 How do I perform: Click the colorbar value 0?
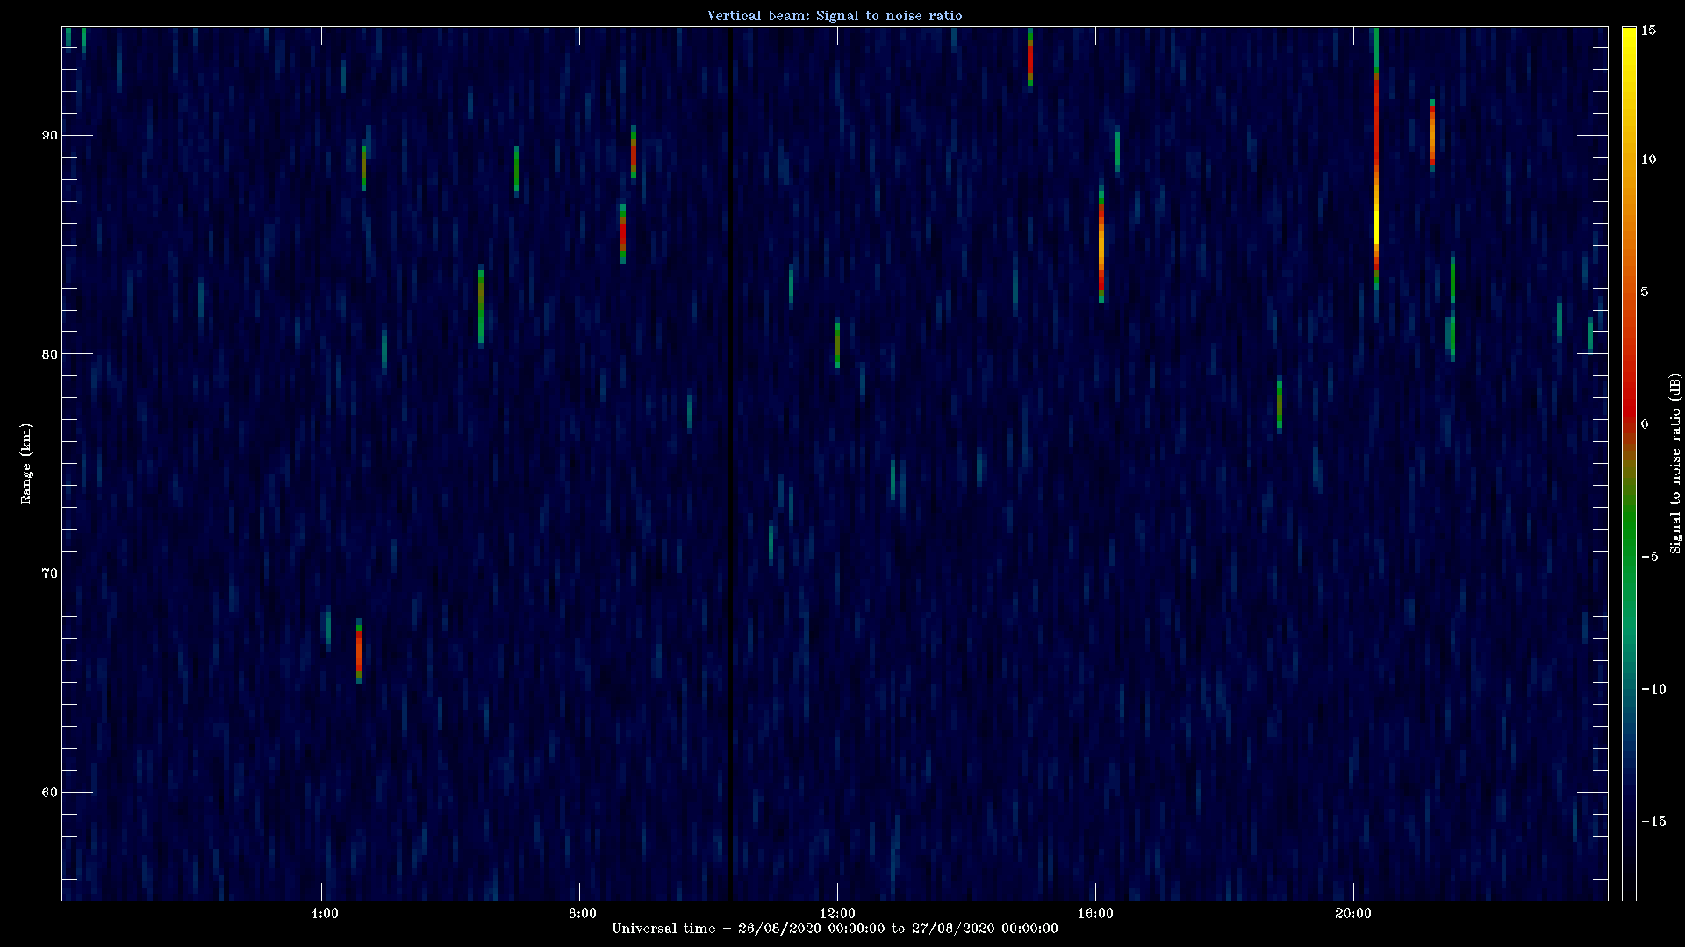(x=1645, y=424)
